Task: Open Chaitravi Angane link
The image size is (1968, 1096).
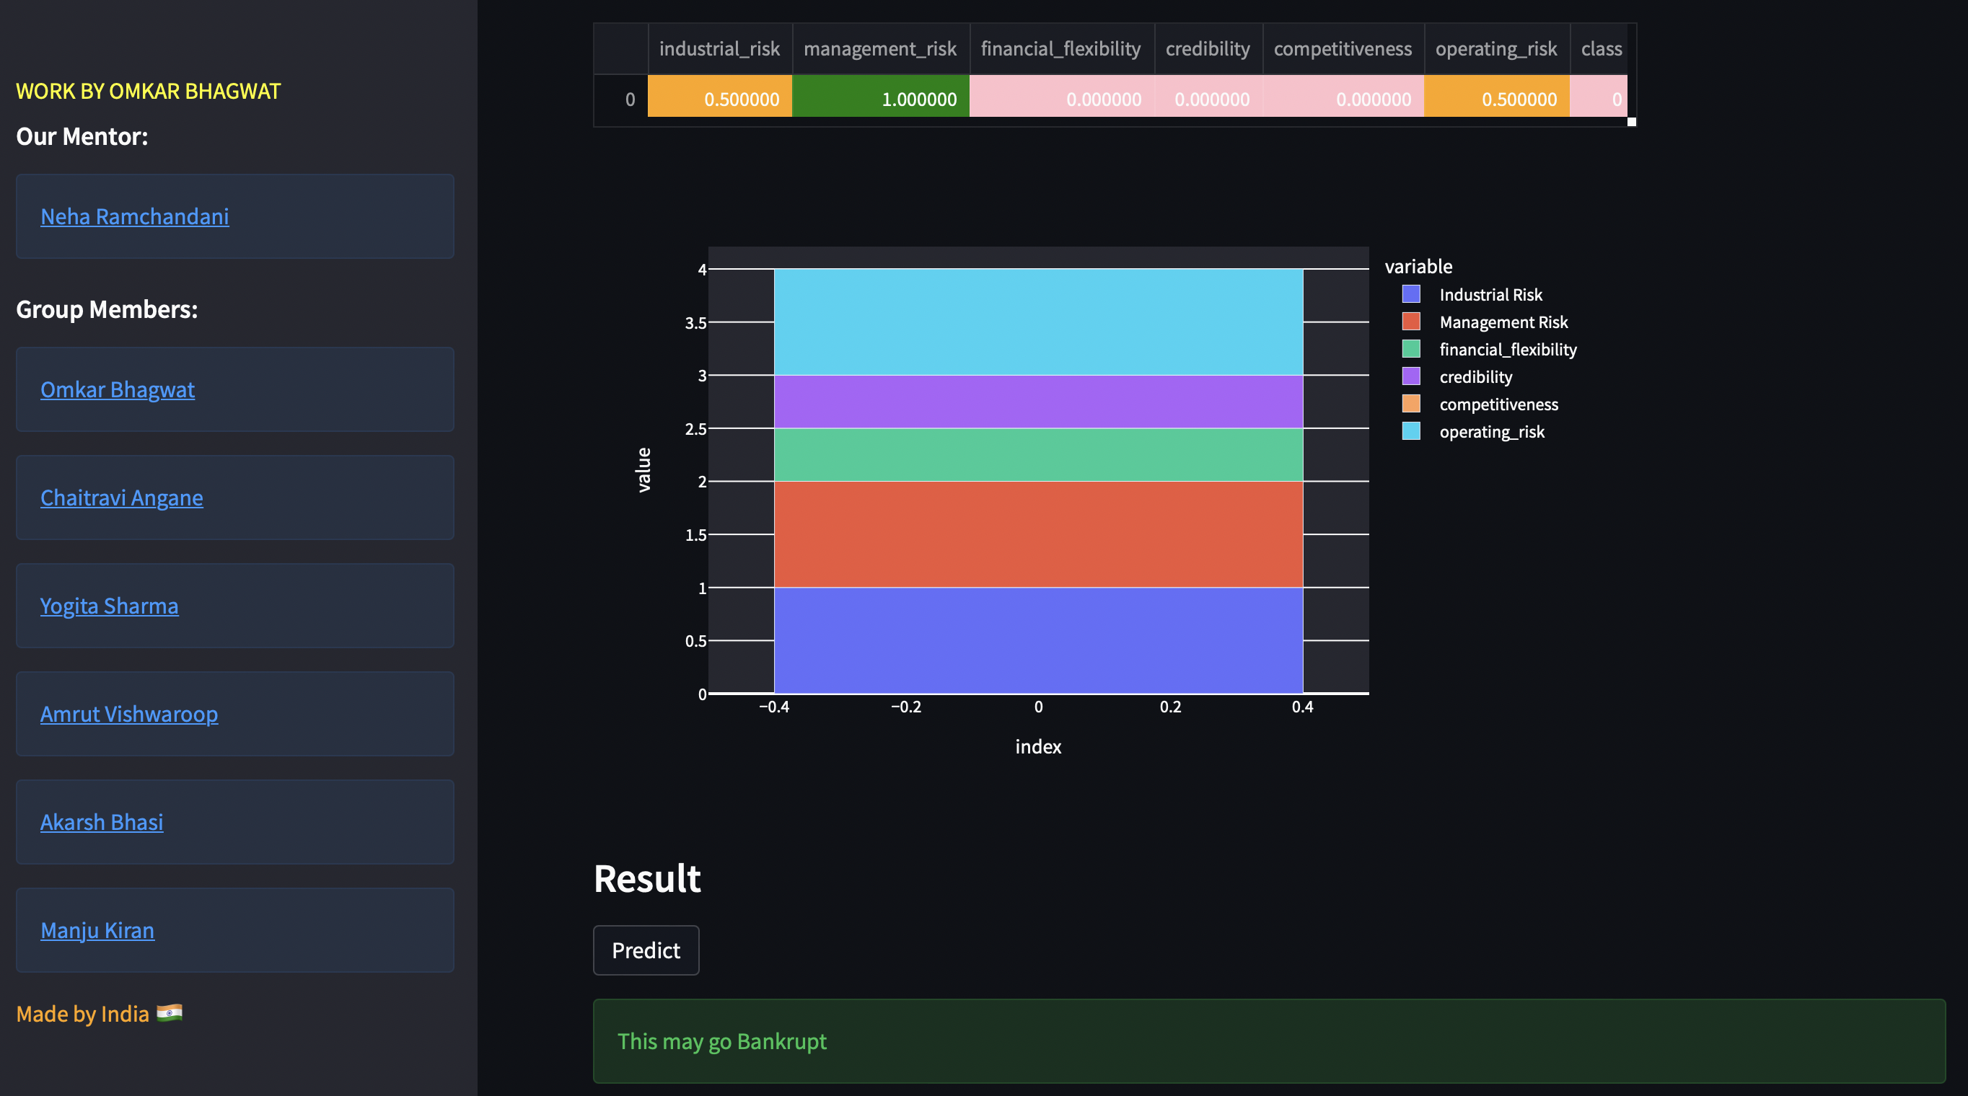Action: pyautogui.click(x=121, y=498)
